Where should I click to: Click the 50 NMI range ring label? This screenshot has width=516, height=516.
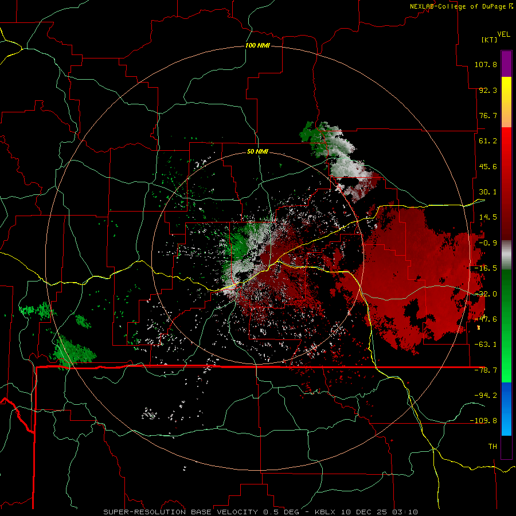(257, 152)
